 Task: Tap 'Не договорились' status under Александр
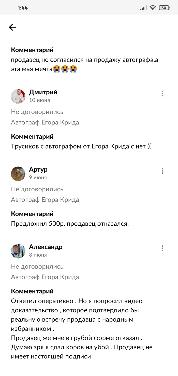tap(37, 267)
